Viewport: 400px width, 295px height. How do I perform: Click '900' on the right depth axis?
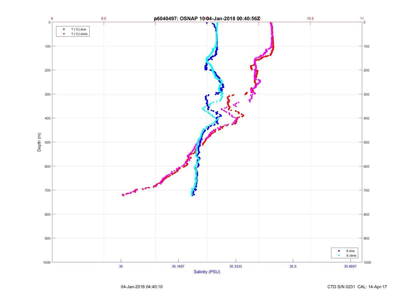[x=367, y=238]
